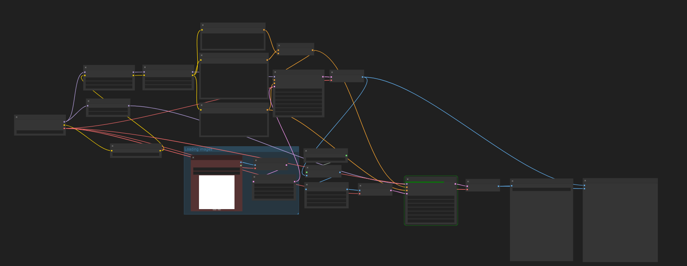Click collapse dot on far-right large node
687x266 pixels.
pyautogui.click(x=585, y=181)
